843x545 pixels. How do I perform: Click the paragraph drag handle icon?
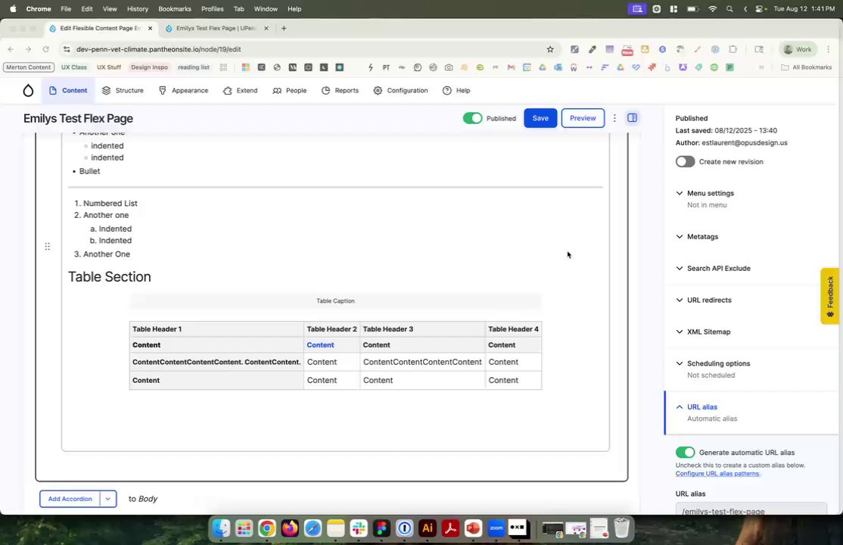[48, 247]
